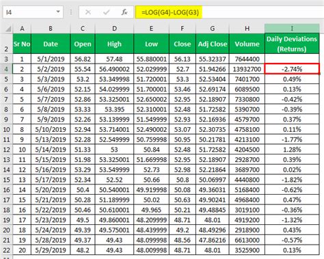The image size is (324, 259).
Task: Select the volume cell 4213100
Action: point(247,139)
